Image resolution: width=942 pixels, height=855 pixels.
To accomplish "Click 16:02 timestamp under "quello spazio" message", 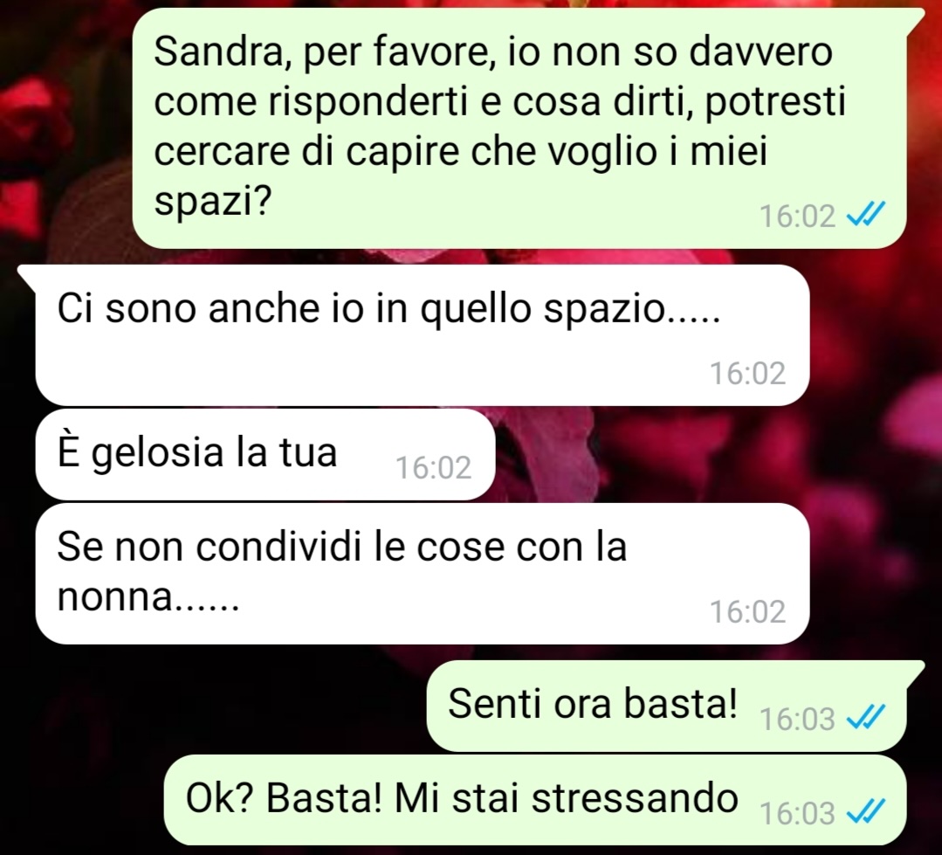I will 747,373.
